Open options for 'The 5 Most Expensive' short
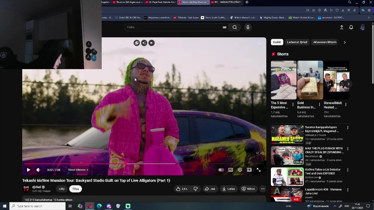The image size is (374, 210). pyautogui.click(x=293, y=104)
